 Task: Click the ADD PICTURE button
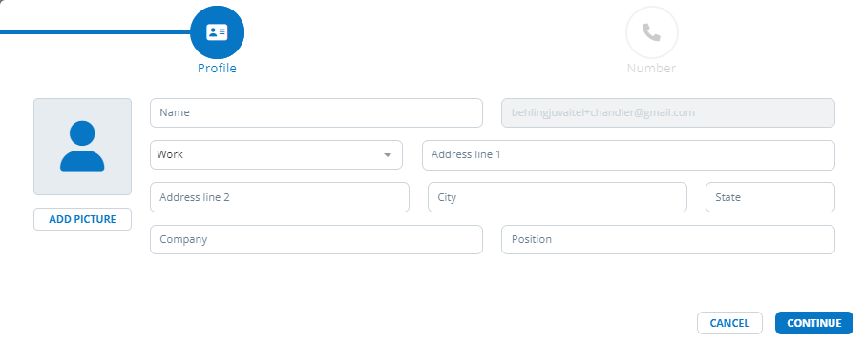coord(83,219)
